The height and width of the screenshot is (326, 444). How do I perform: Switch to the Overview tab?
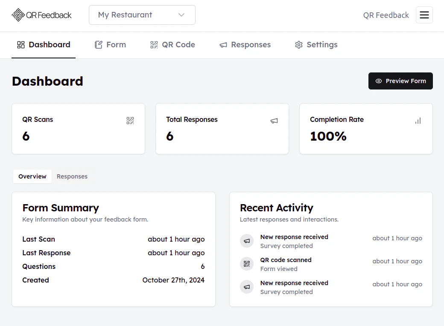click(x=32, y=176)
